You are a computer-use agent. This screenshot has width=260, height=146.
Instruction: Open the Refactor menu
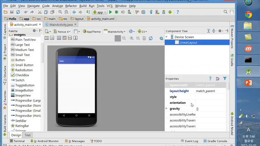pos(71,6)
